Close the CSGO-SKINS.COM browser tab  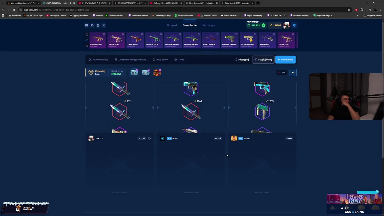click(x=74, y=3)
